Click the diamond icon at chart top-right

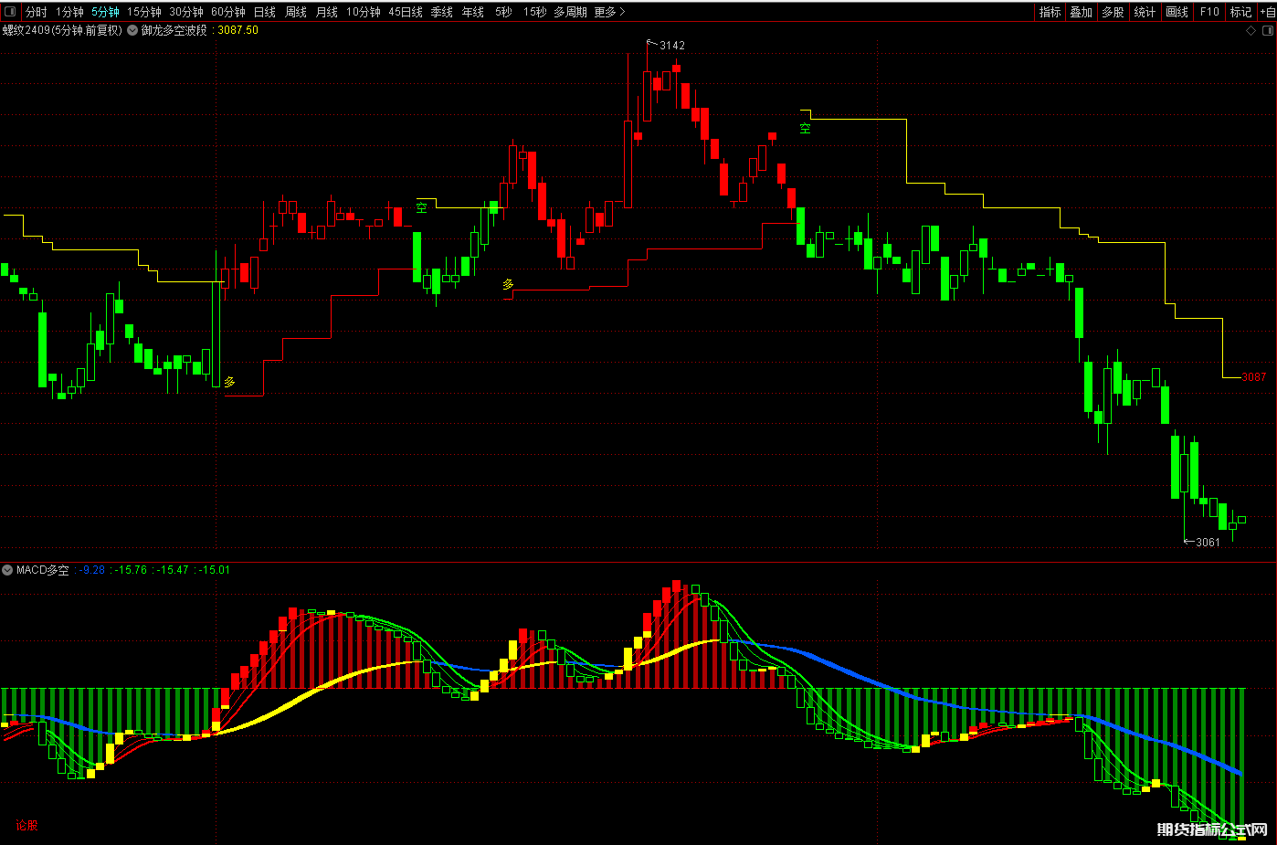(1251, 30)
